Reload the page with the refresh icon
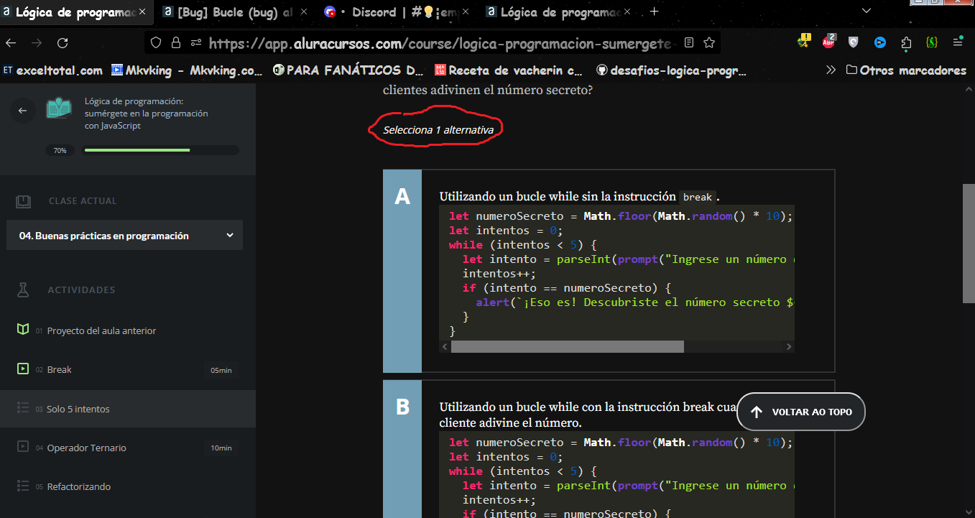 63,43
